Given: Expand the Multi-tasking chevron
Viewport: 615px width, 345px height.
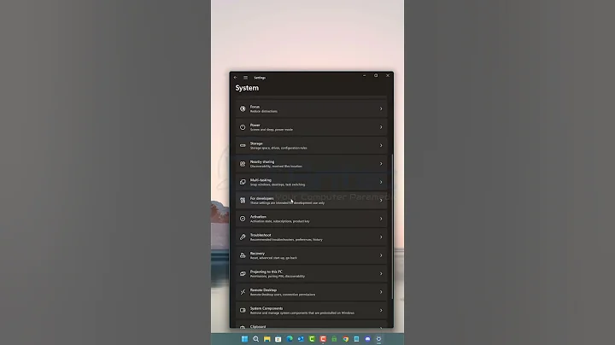Looking at the screenshot, I should (x=381, y=182).
